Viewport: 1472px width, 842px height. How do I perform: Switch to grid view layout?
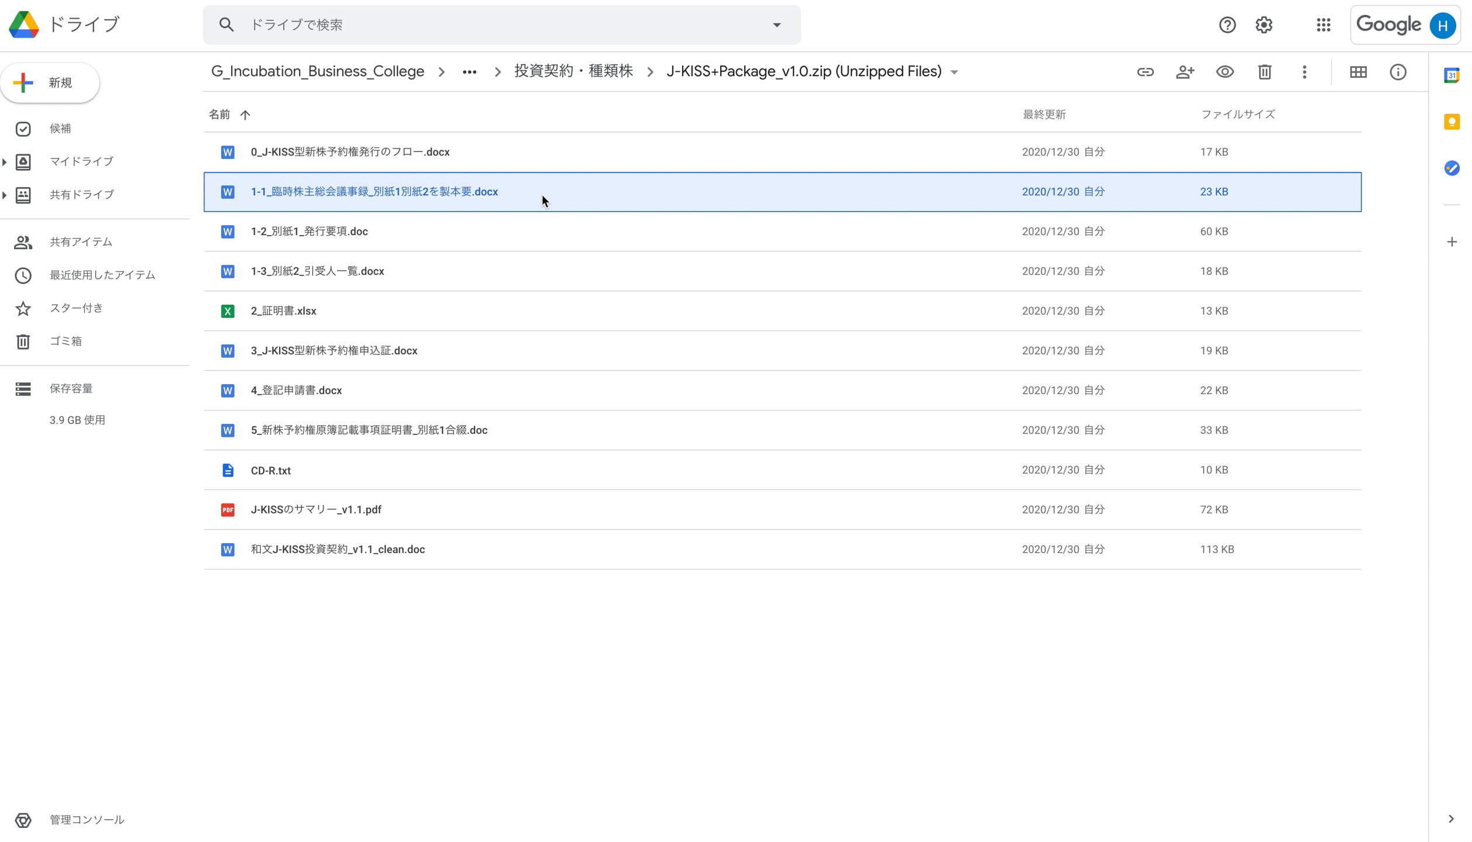[1358, 71]
